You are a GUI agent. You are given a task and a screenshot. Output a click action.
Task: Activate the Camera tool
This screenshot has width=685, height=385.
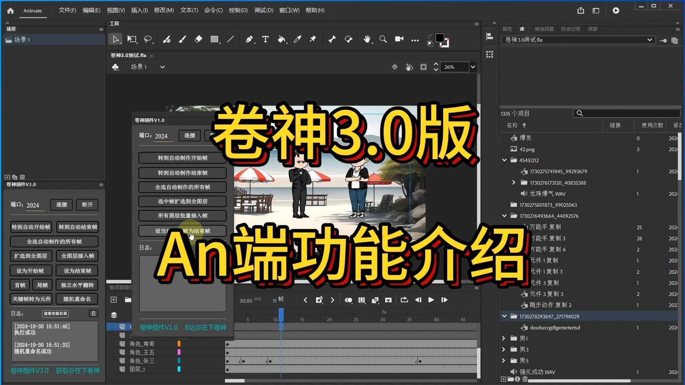click(x=399, y=39)
